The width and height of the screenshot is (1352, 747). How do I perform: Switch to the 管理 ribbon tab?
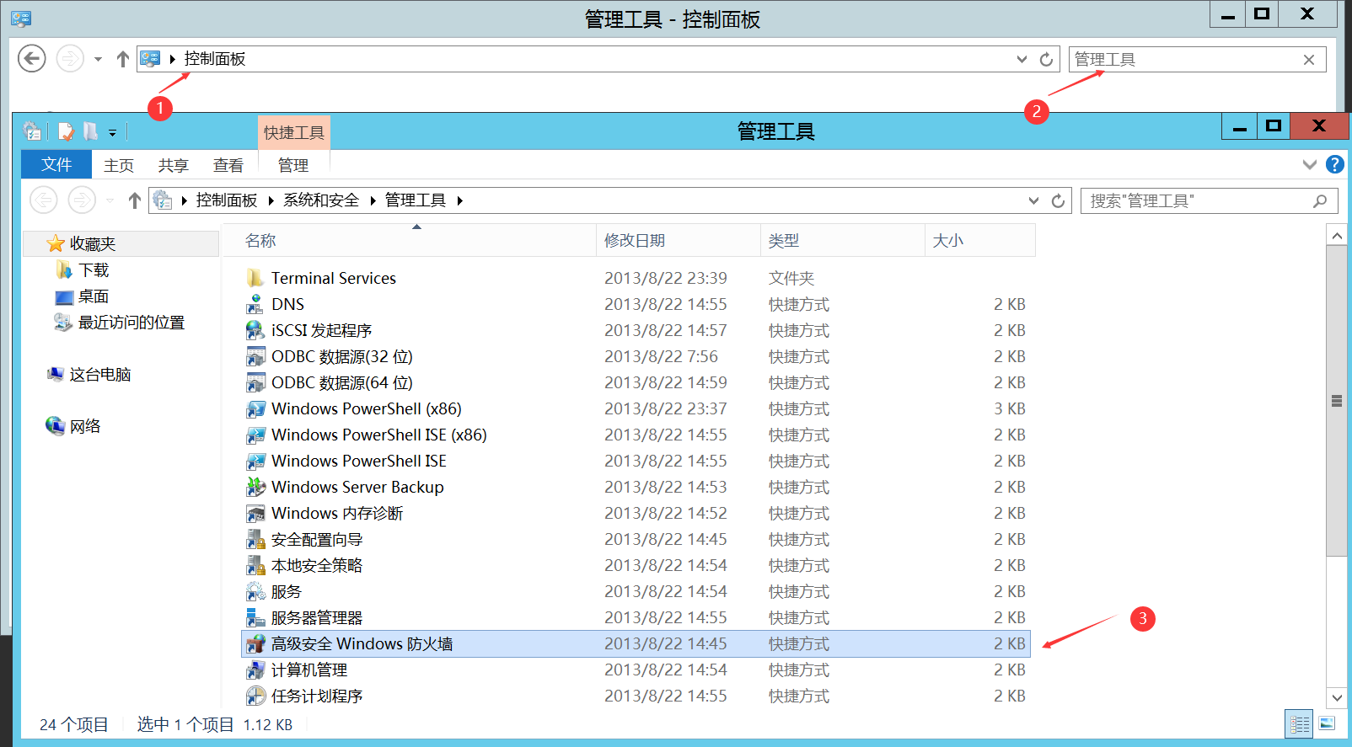[293, 165]
